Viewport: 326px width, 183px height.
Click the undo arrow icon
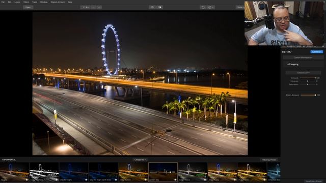click(203, 7)
